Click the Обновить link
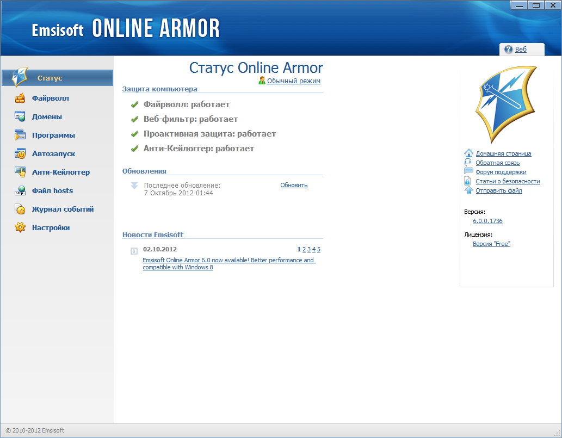562x438 pixels. 294,186
